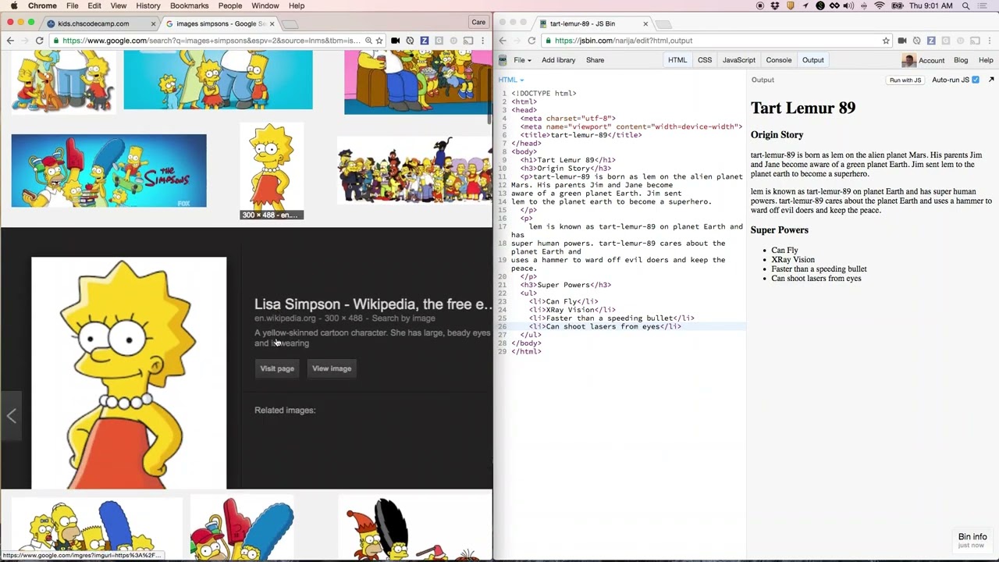This screenshot has width=999, height=562.
Task: Toggle the CSS panel tab
Action: [705, 60]
